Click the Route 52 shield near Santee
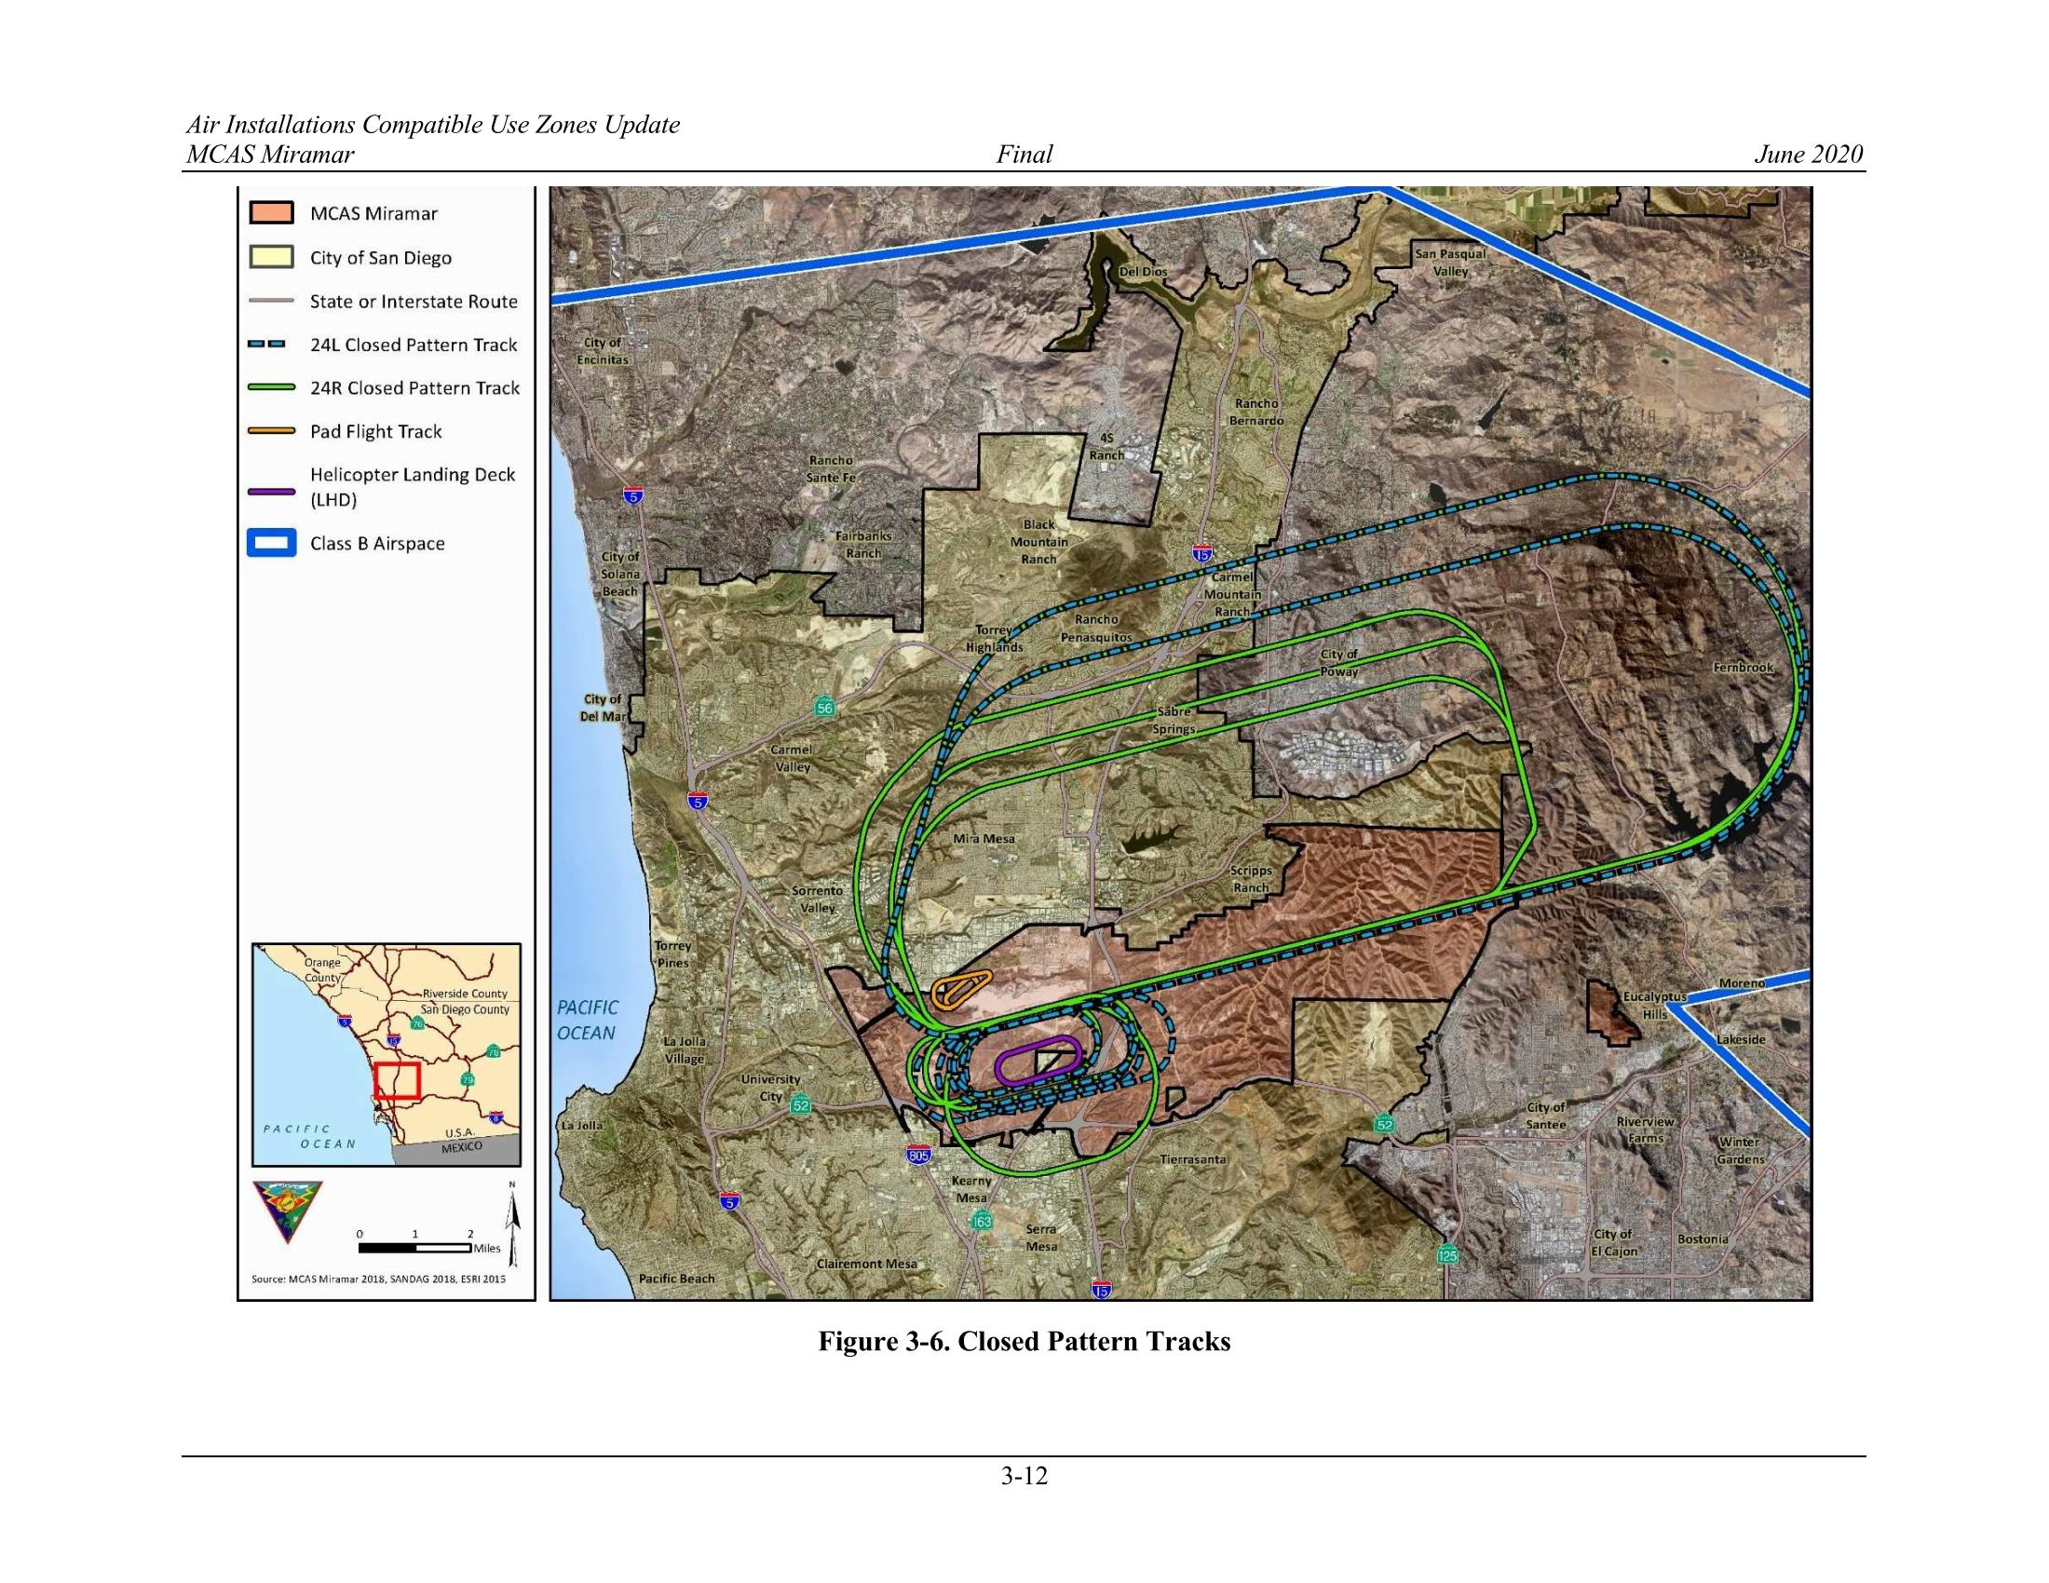2049x1583 pixels. [x=1385, y=1124]
